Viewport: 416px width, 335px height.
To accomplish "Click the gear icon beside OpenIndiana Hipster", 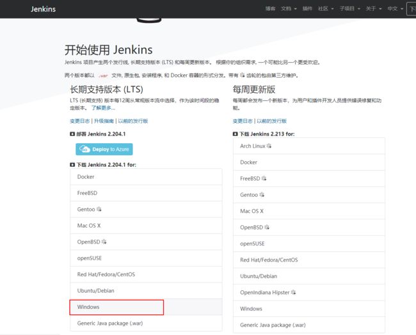I will (293, 292).
